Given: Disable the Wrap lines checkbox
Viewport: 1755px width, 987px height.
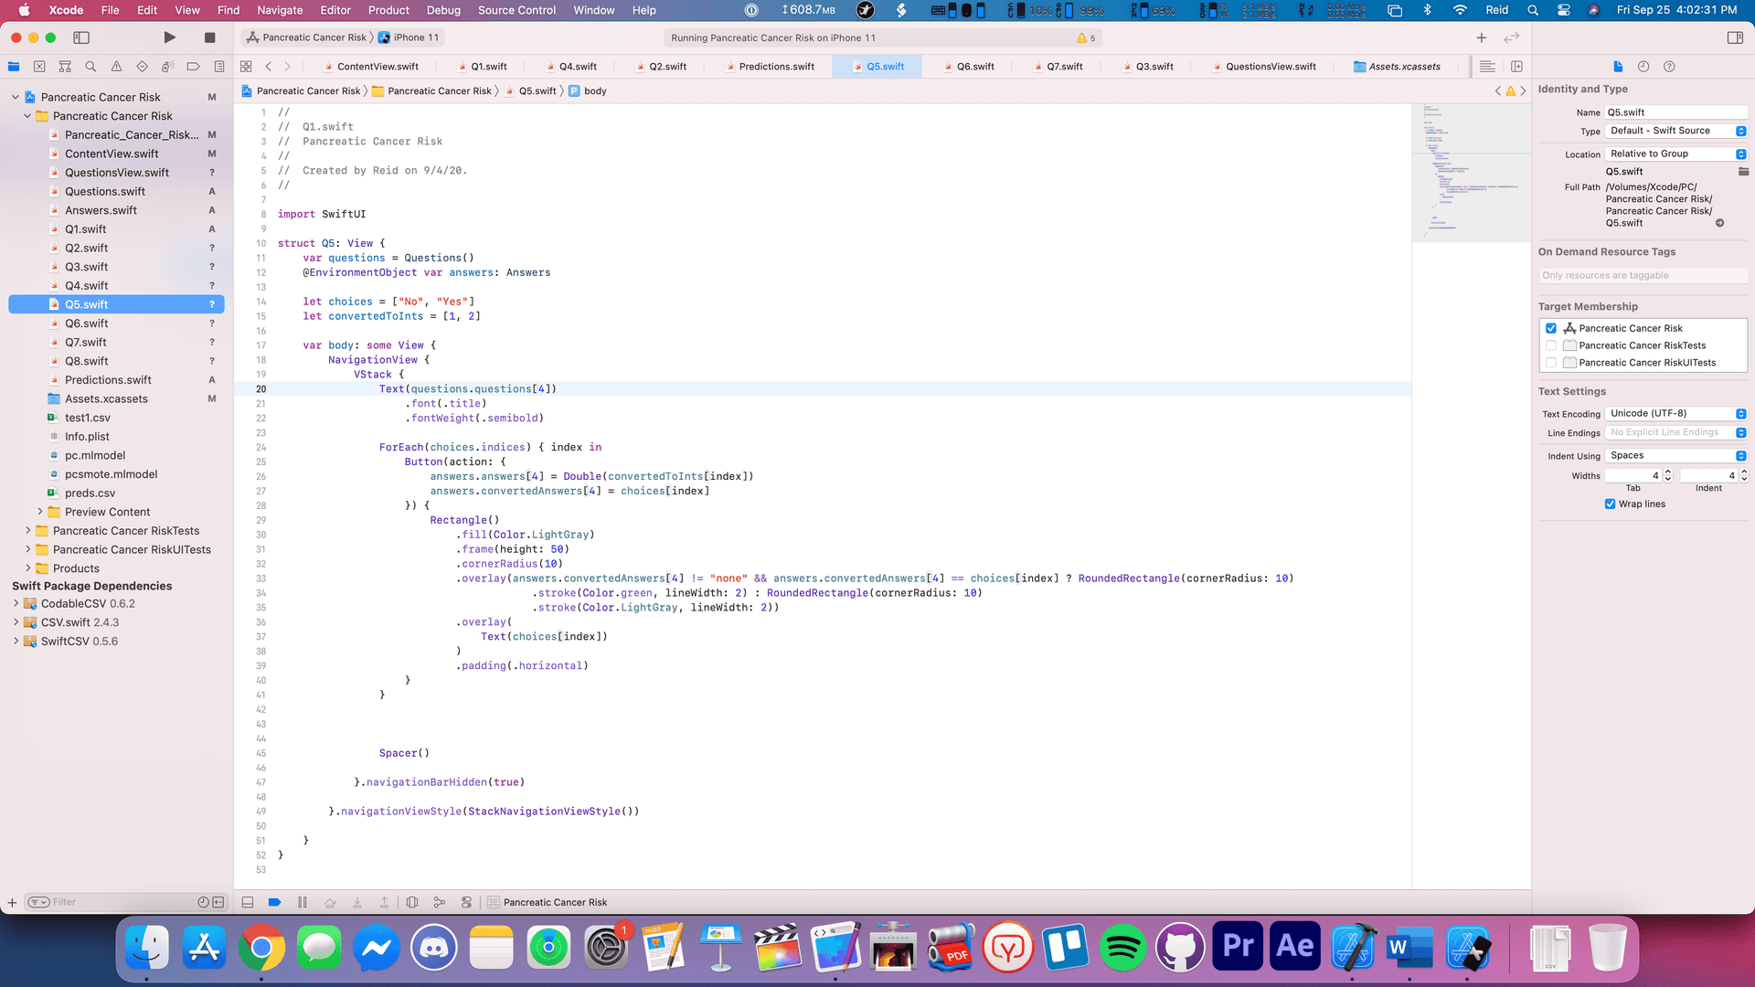Looking at the screenshot, I should [x=1610, y=504].
